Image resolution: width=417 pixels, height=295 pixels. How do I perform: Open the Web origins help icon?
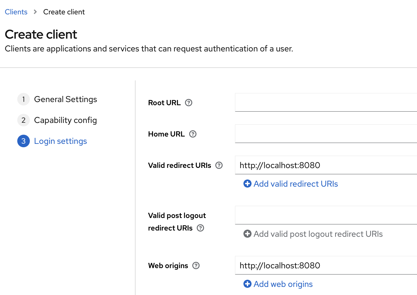[x=196, y=265]
